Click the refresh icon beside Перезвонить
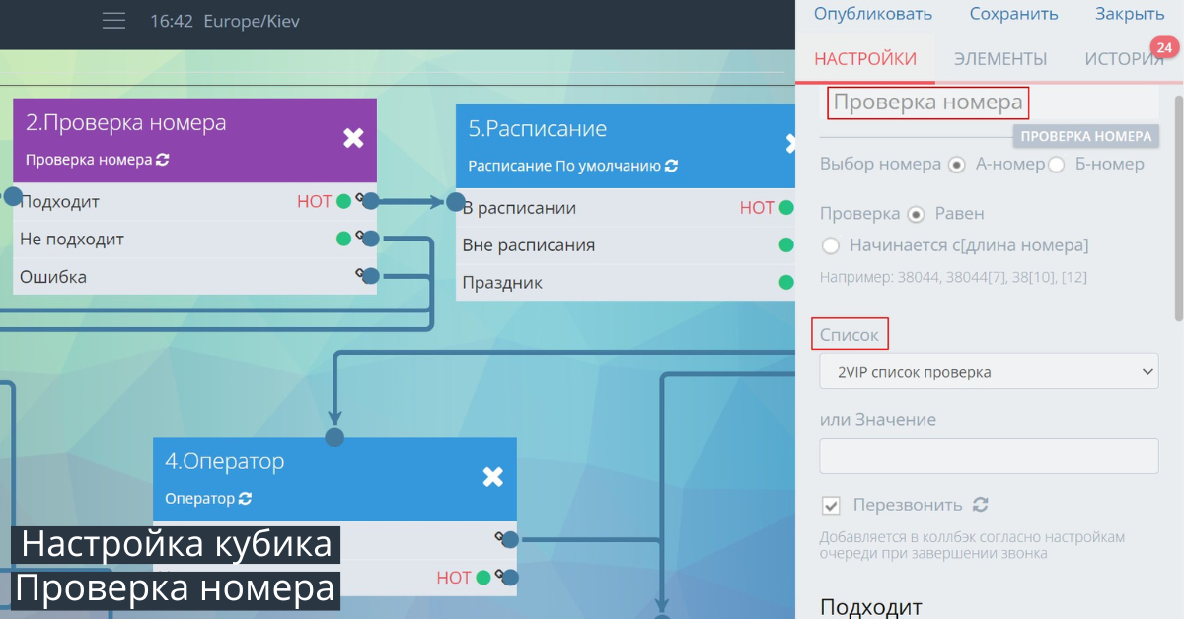Viewport: 1184px width, 619px height. click(980, 504)
